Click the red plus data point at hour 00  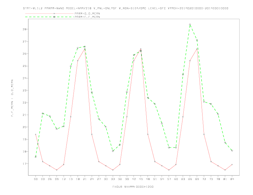tap(36, 134)
